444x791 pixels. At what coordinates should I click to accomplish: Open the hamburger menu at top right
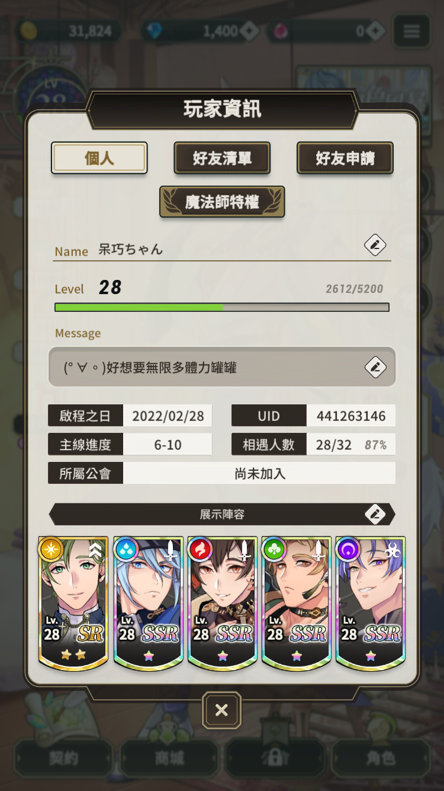[x=411, y=31]
